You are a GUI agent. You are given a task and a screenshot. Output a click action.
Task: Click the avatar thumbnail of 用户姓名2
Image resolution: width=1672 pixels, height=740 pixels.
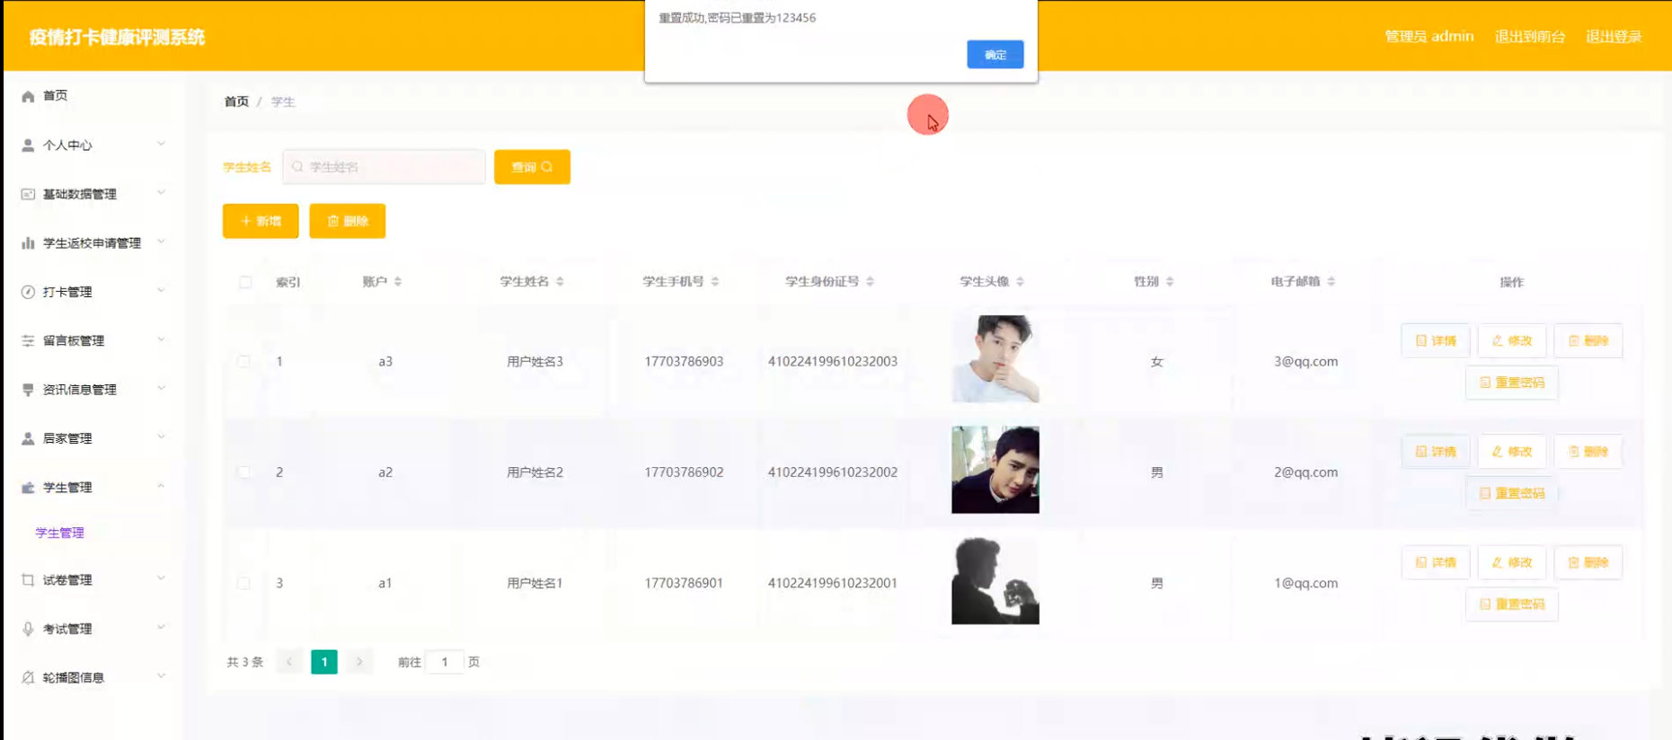click(995, 470)
